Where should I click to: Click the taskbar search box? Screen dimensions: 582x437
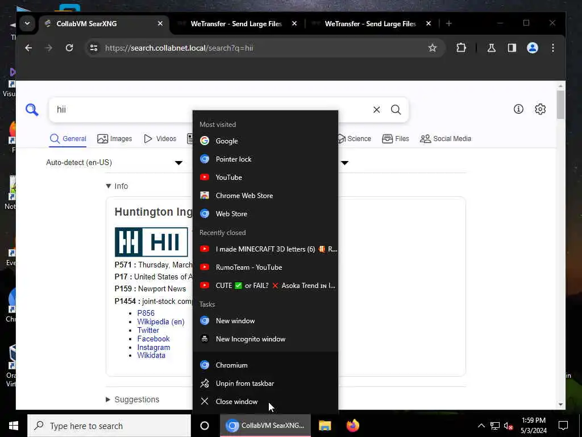109,426
